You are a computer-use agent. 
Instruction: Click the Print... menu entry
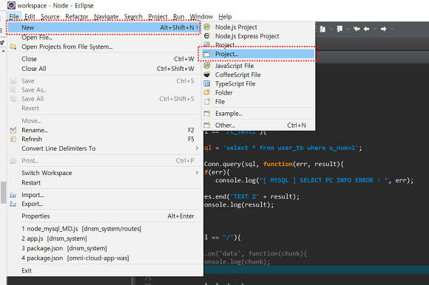click(x=104, y=160)
